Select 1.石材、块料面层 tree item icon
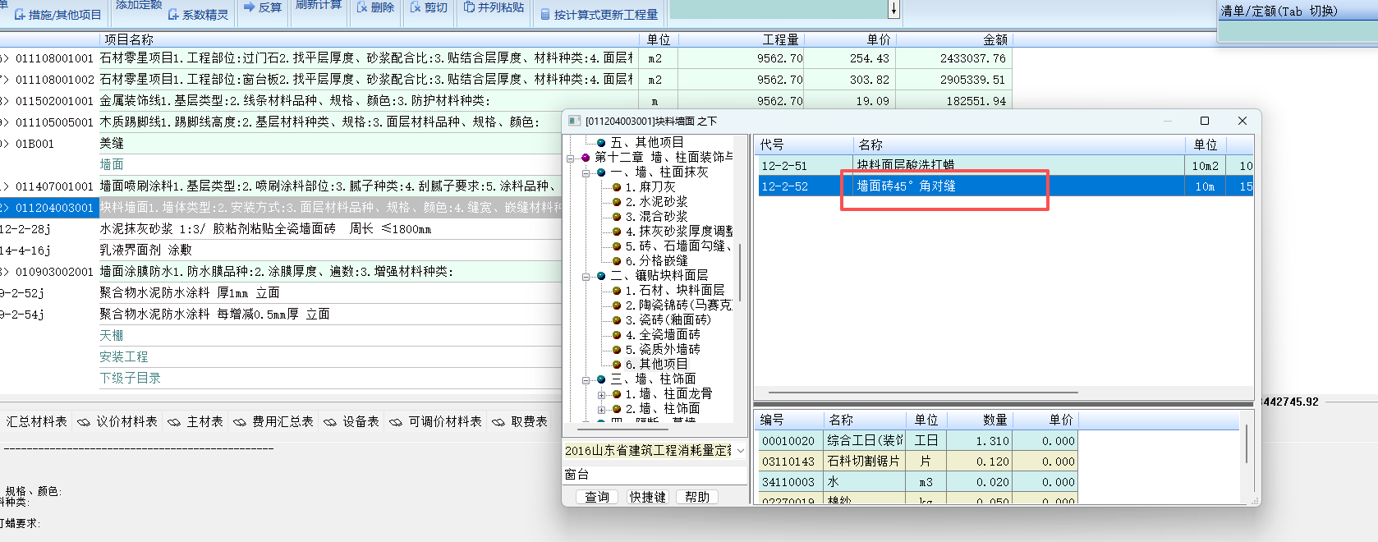This screenshot has height=542, width=1378. coord(617,291)
